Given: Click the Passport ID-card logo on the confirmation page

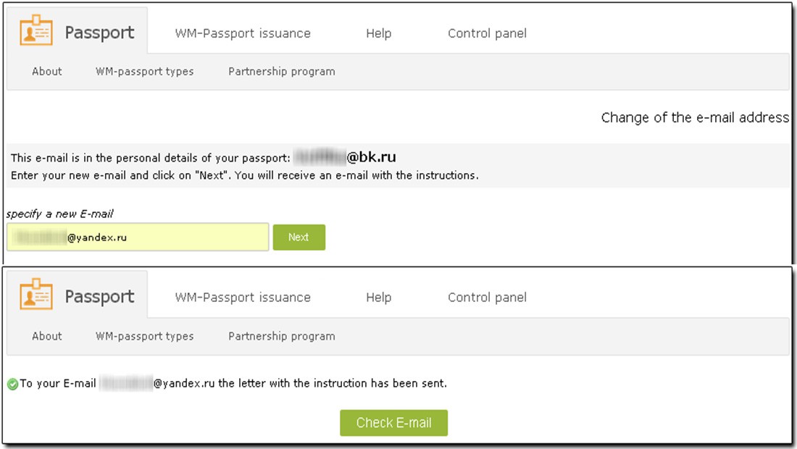Looking at the screenshot, I should click(x=36, y=296).
